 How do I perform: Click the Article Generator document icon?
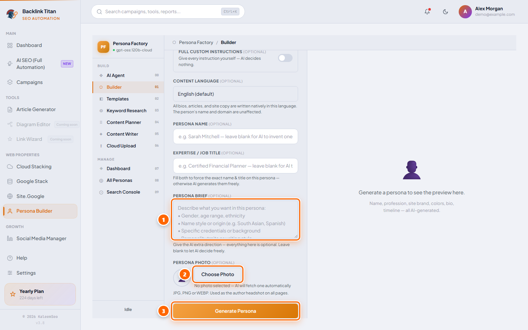pyautogui.click(x=10, y=110)
